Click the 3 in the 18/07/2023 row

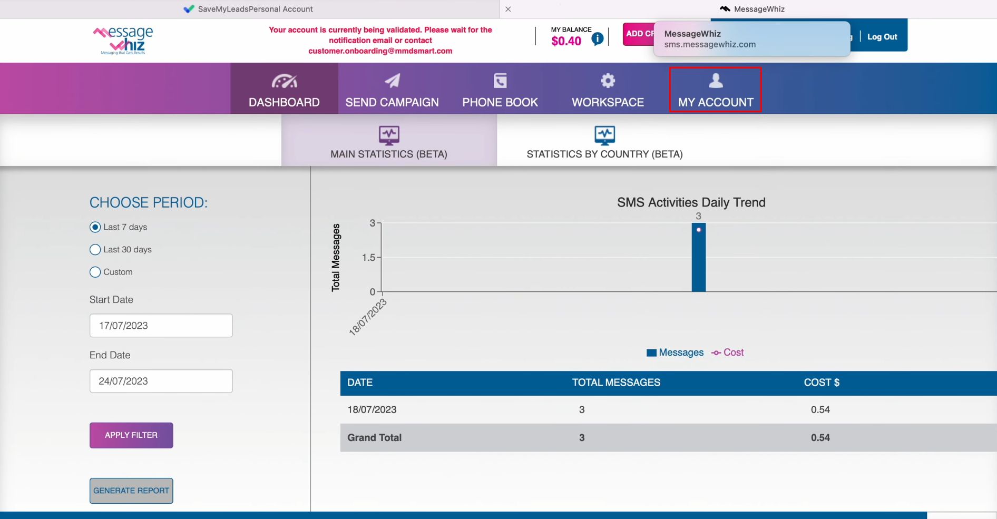point(582,410)
